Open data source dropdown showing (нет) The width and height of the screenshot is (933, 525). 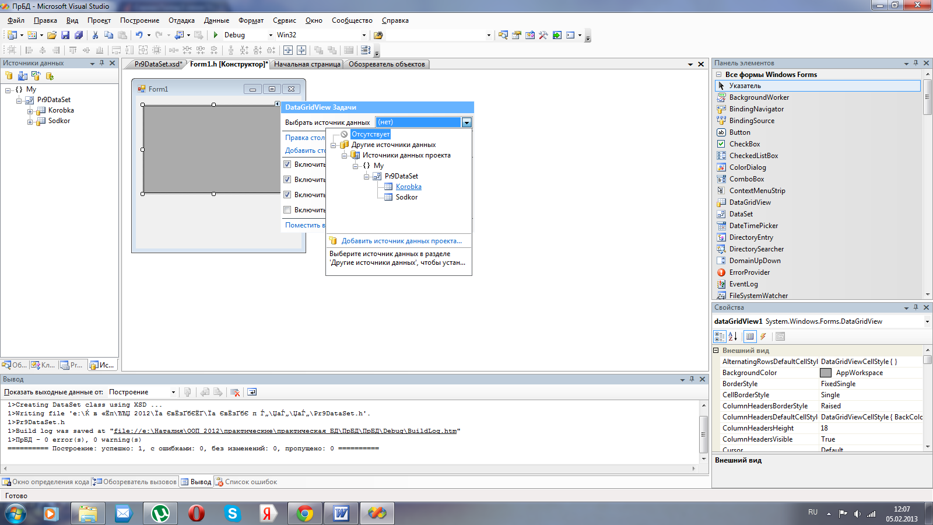466,123
